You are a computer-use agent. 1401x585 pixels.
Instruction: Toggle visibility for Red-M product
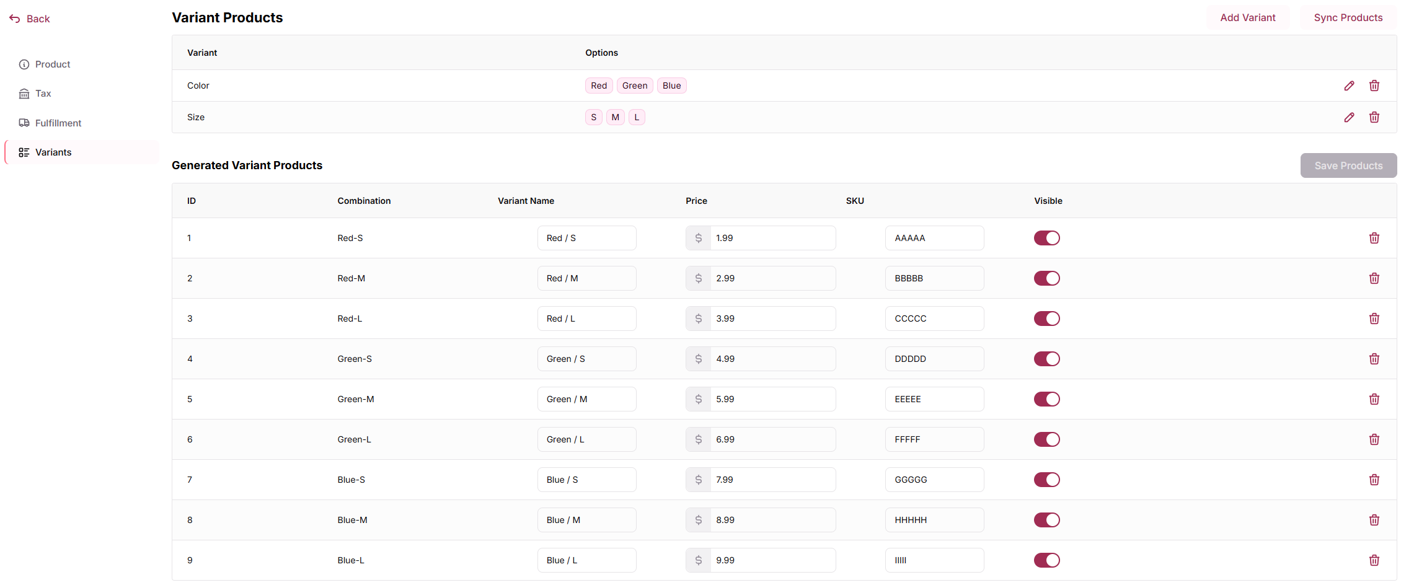coord(1046,278)
